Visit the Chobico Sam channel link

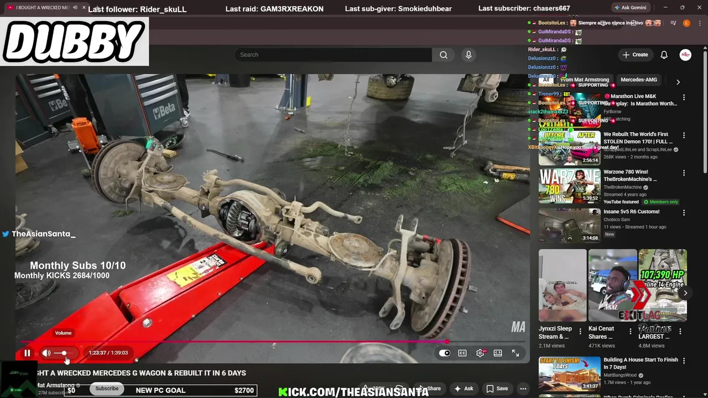[617, 219]
